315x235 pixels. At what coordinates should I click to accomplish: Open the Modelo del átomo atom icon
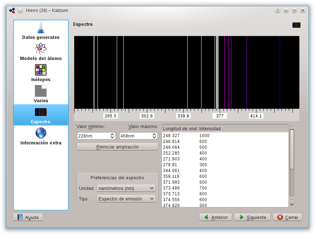41,49
